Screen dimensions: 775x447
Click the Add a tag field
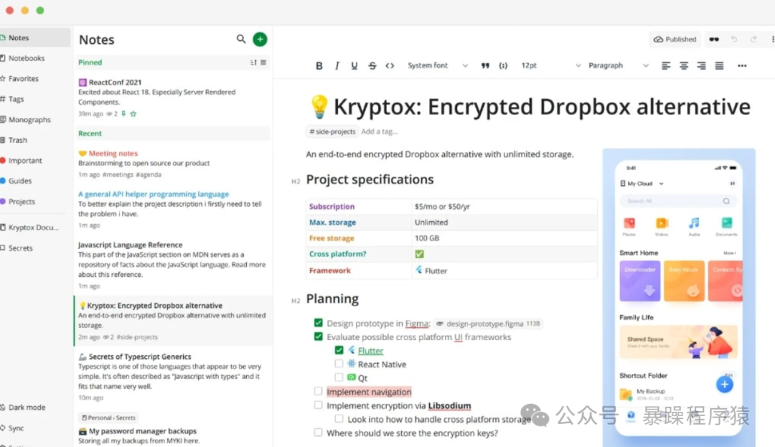pos(380,131)
